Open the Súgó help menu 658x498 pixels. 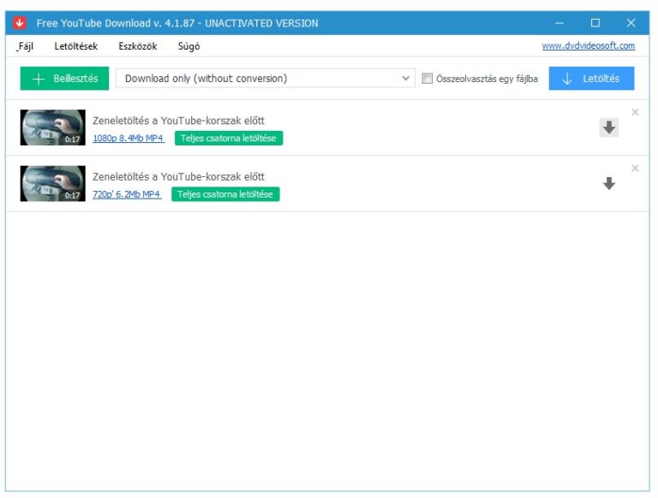(188, 46)
